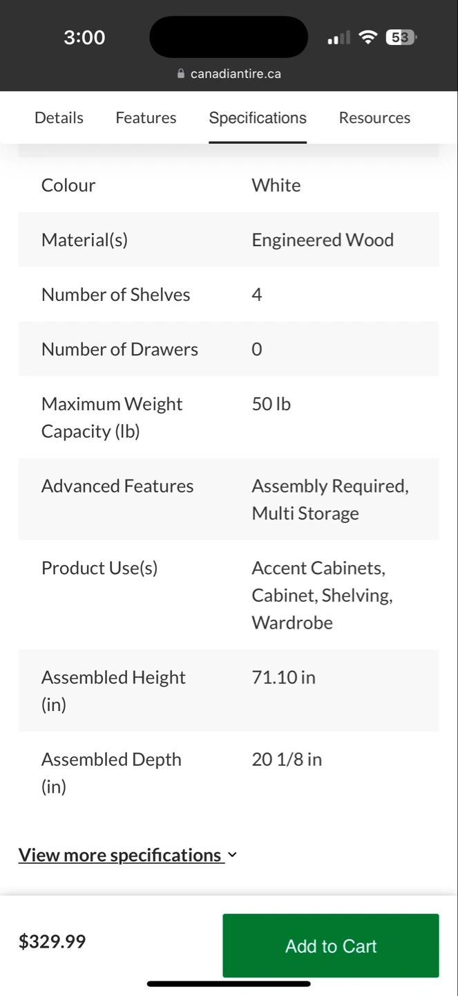
Task: Tap the Colour White specification row
Action: pos(229,185)
